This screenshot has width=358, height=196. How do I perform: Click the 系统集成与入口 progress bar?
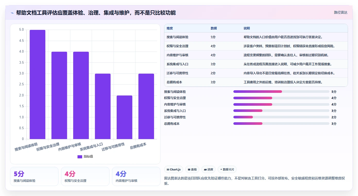pyautogui.click(x=281, y=111)
